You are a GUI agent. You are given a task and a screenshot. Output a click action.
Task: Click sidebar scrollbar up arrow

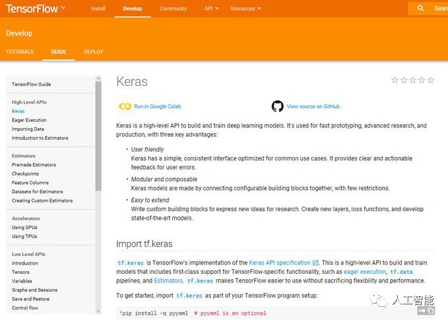(x=98, y=79)
